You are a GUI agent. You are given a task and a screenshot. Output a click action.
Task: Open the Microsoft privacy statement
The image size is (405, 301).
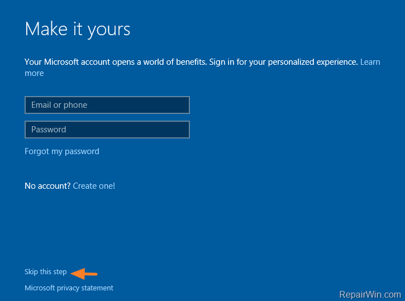(x=69, y=288)
